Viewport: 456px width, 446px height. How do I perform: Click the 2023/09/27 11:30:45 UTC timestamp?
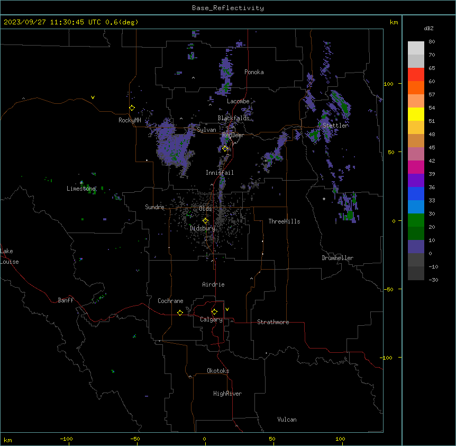pos(71,22)
